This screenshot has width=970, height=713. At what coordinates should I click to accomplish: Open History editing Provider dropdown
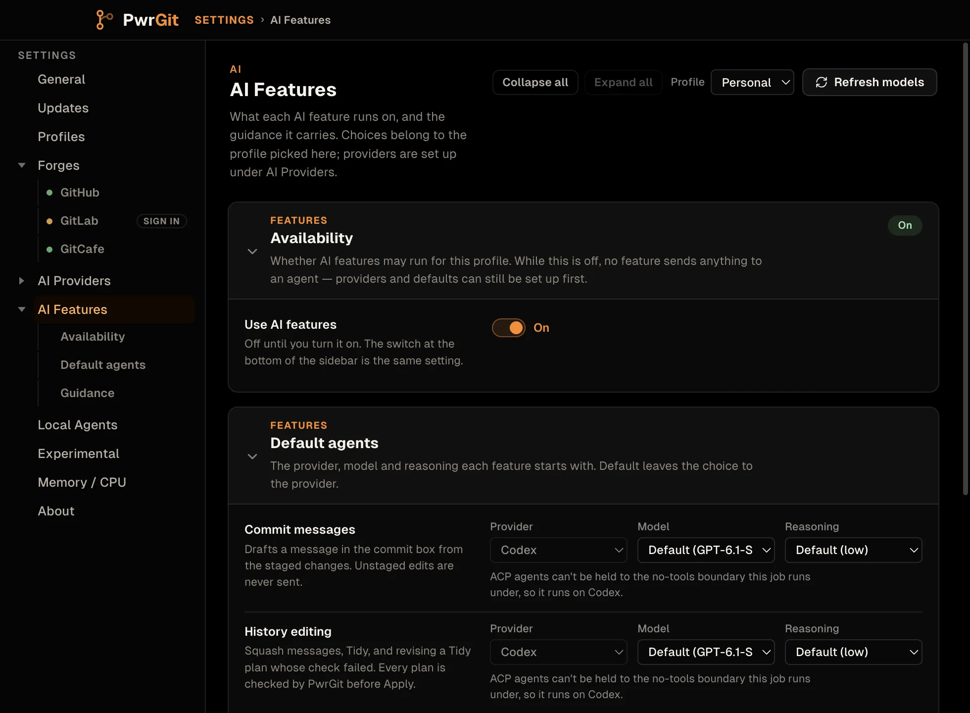click(x=558, y=652)
